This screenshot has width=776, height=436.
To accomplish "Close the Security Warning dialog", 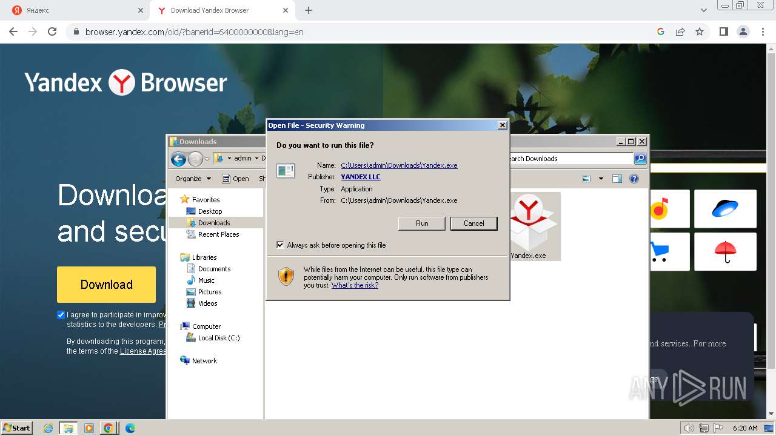I will [502, 125].
